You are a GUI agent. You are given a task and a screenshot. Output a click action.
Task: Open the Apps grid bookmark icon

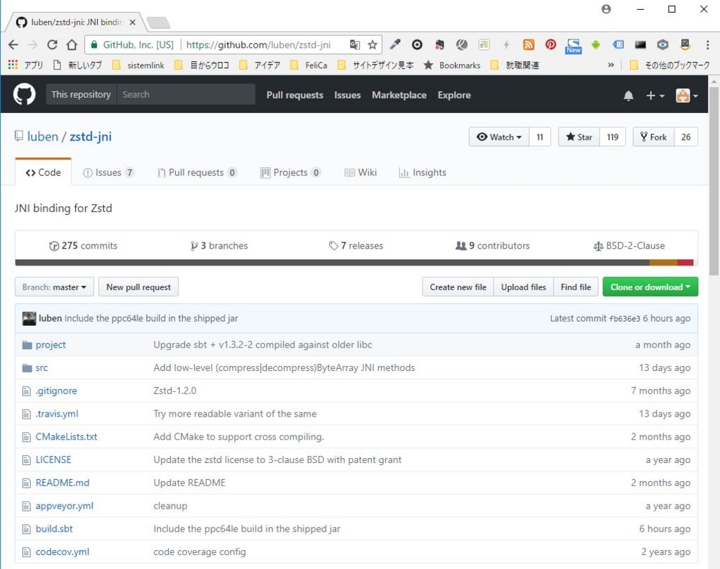pos(13,65)
